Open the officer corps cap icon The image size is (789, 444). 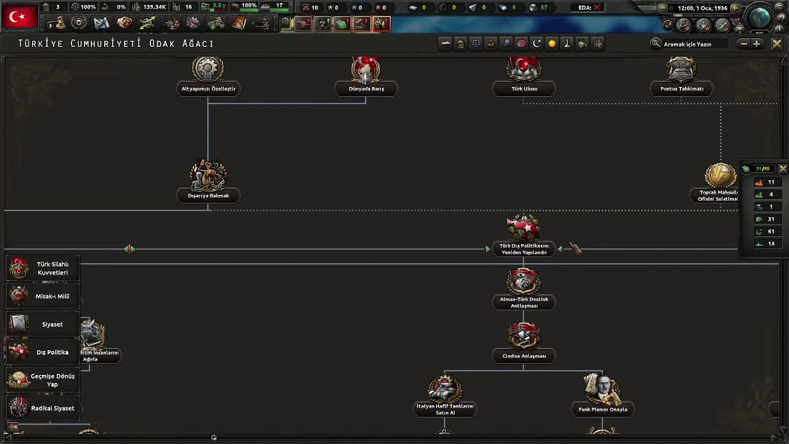pos(261,23)
